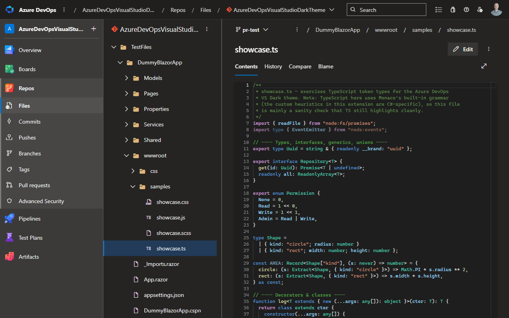Expand the Pages folder
Viewport: 509px width, 318px height.
click(x=126, y=93)
